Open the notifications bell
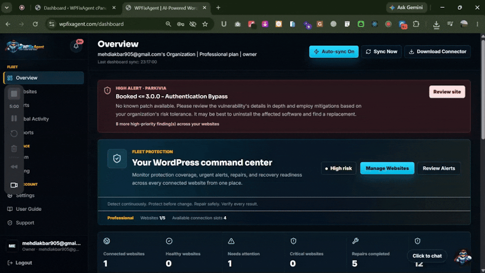The width and height of the screenshot is (485, 273). 76,46
